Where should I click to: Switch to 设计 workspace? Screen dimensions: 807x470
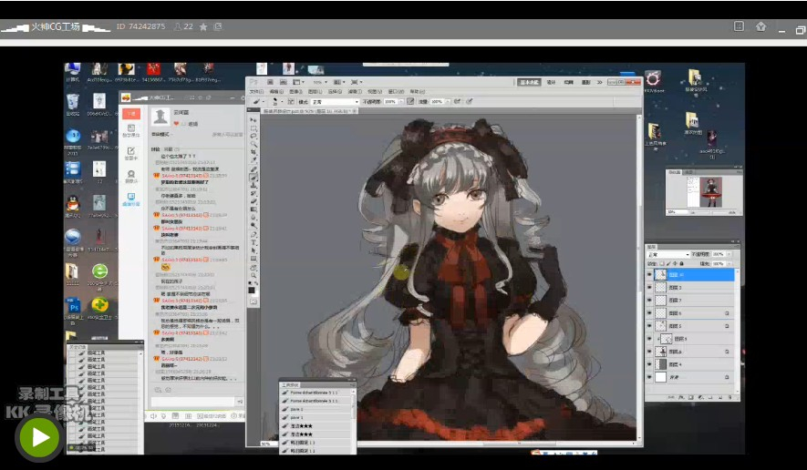(x=551, y=82)
